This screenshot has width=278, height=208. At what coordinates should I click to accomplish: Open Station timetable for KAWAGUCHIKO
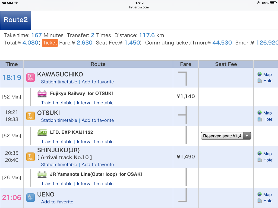[59, 82]
